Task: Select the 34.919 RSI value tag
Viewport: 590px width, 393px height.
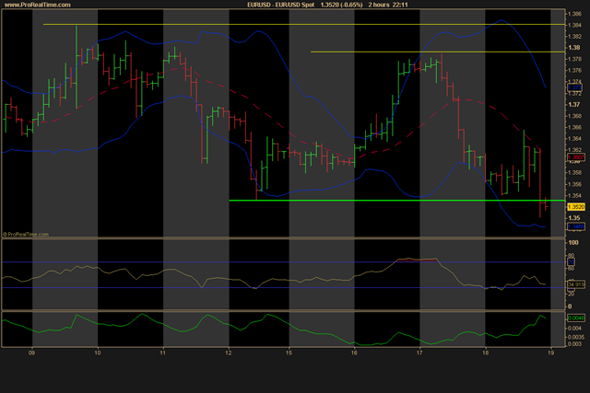Action: [x=576, y=284]
